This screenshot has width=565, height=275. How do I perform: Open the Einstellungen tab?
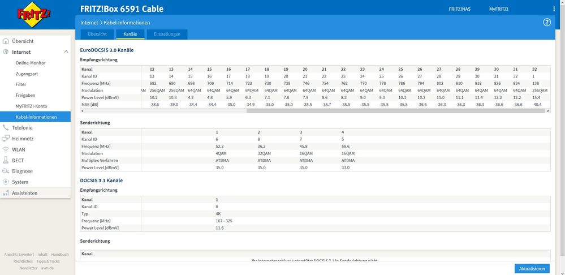(x=167, y=35)
